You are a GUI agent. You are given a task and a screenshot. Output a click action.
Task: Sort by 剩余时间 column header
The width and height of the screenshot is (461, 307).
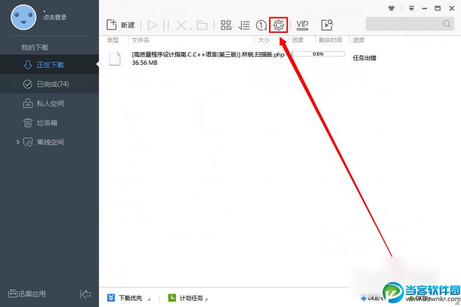(330, 40)
